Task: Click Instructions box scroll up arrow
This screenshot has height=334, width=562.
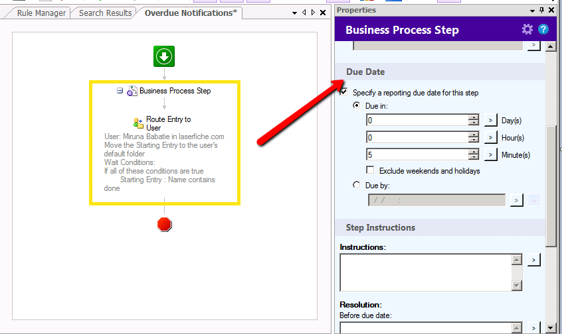Action: point(516,260)
